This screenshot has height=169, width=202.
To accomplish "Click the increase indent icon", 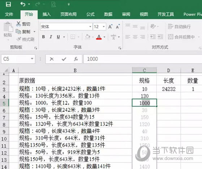I will click(x=160, y=37).
